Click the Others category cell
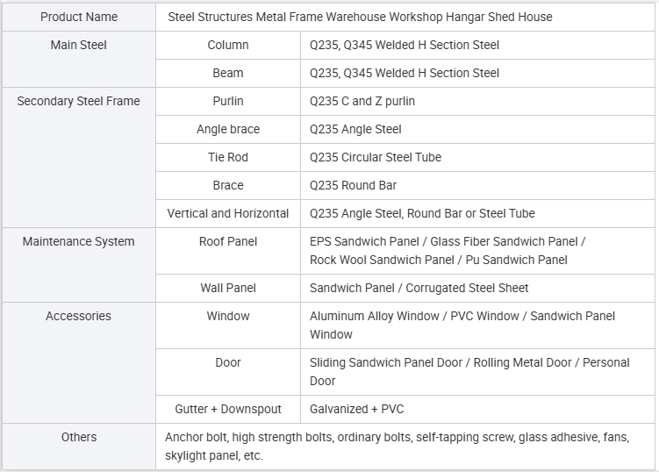 (79, 447)
